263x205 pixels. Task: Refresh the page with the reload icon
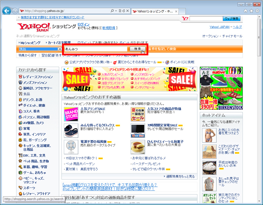coord(124,11)
